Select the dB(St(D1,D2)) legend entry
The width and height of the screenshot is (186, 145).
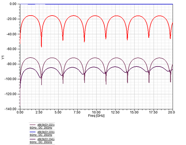coord(46,125)
